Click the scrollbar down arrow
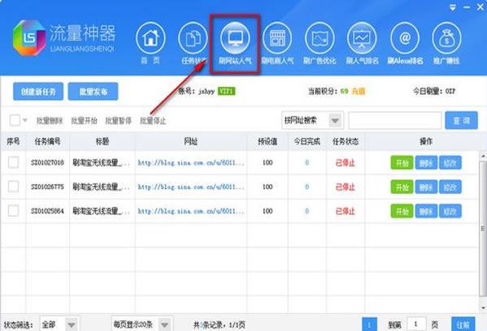 tap(483, 307)
